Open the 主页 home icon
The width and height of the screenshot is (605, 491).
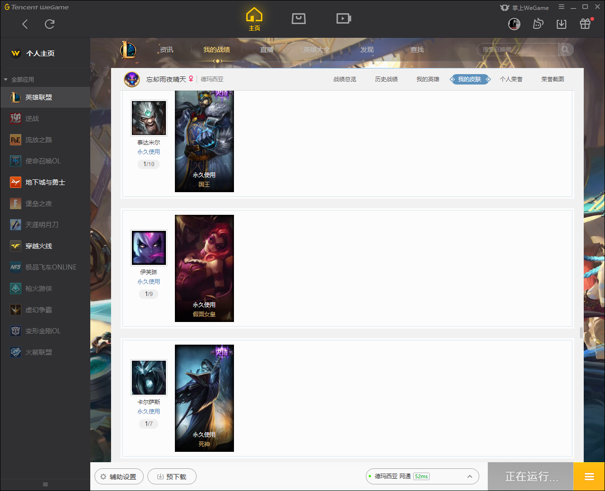254,19
